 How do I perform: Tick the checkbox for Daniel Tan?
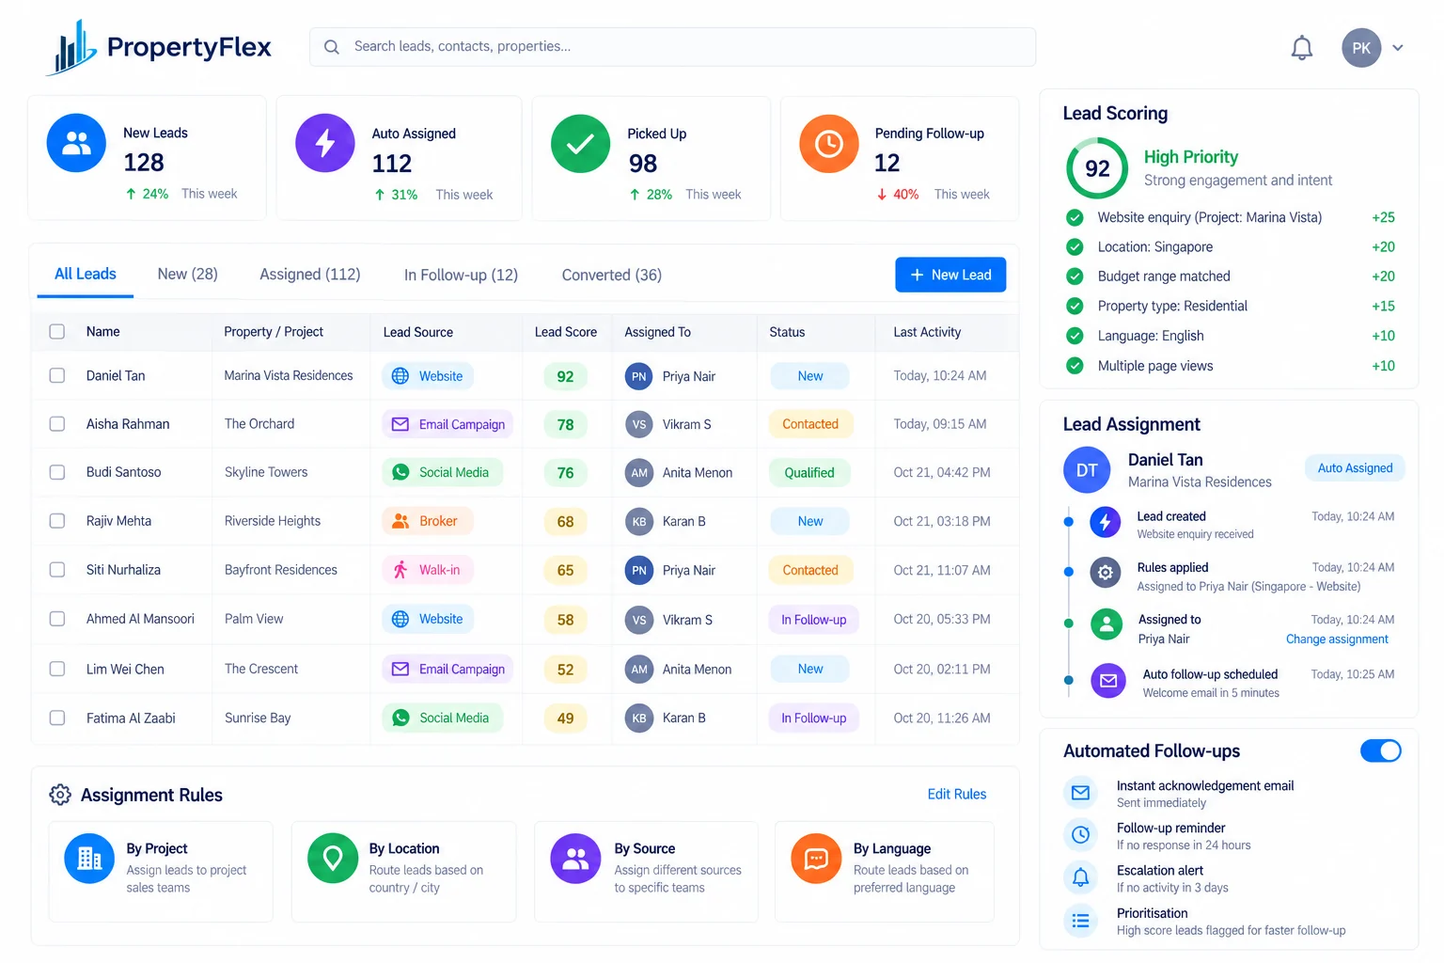(57, 375)
